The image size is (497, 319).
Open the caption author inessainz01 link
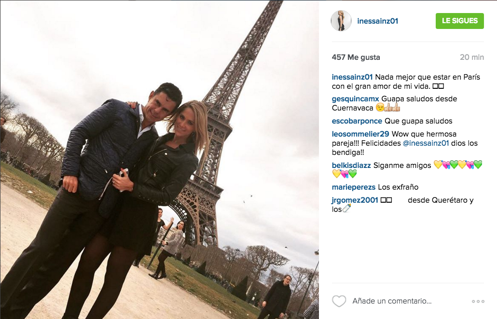coord(352,77)
